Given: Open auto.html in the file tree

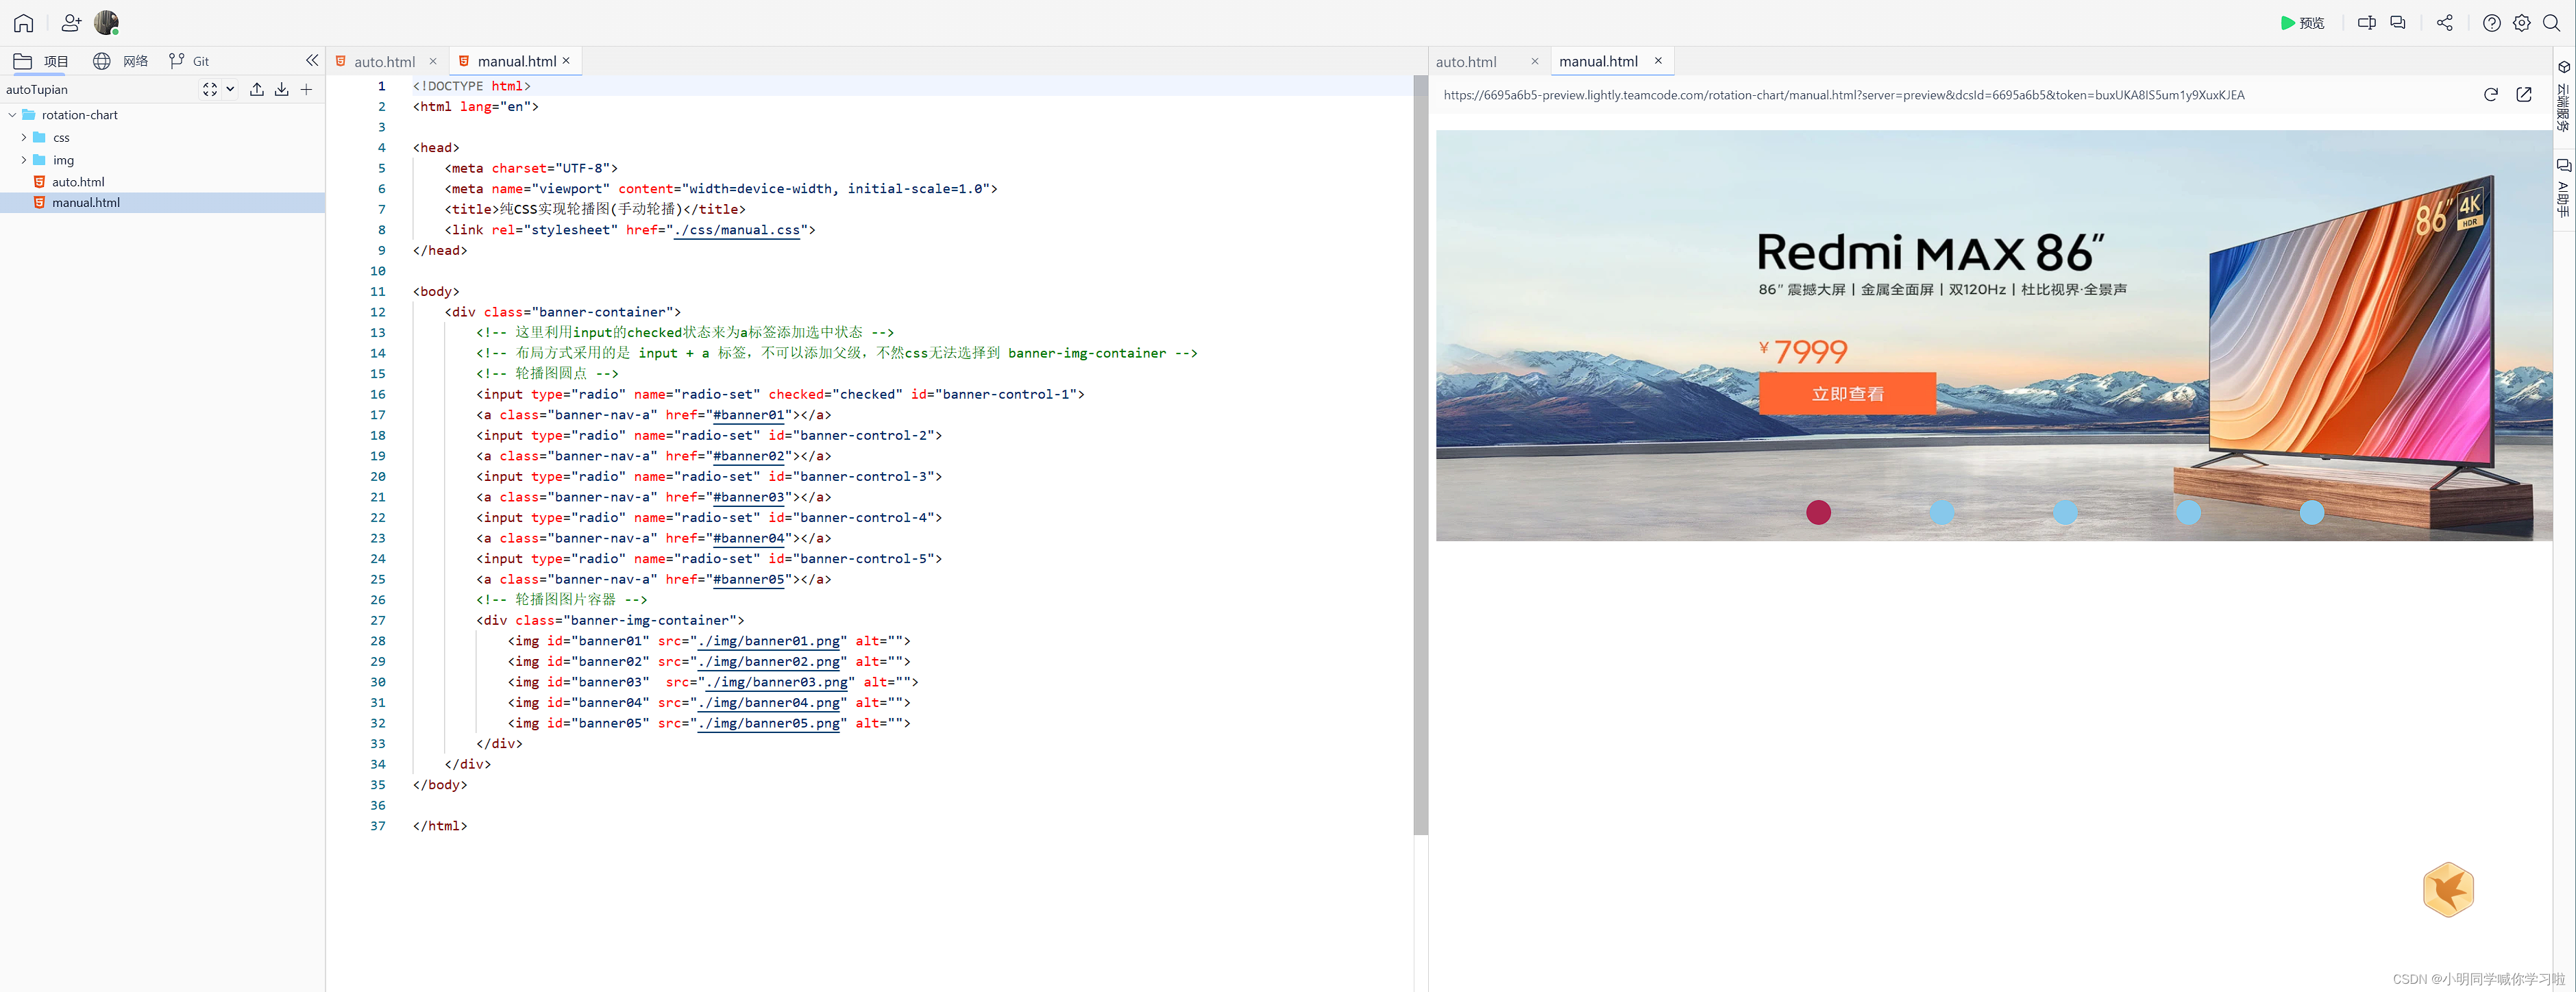Looking at the screenshot, I should point(78,182).
